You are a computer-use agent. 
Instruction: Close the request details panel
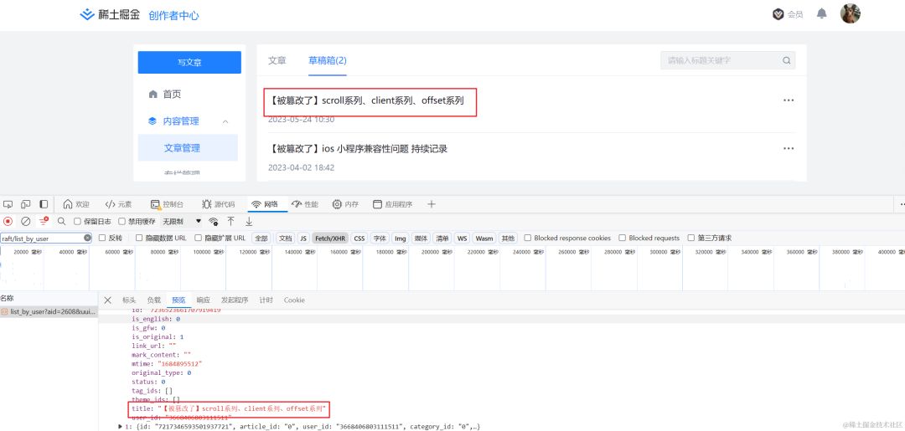pos(107,300)
